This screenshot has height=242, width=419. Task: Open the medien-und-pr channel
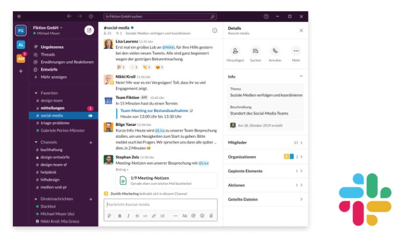(53, 187)
